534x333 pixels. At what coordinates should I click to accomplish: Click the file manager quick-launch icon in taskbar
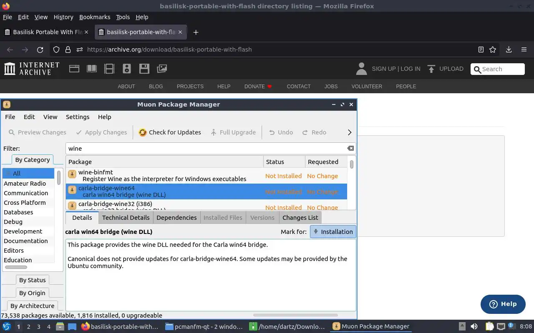coord(59,326)
